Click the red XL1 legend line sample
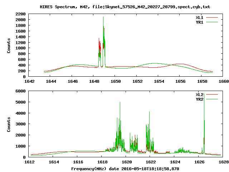Image resolution: width=229 pixels, height=172 pixels. [x=212, y=17]
